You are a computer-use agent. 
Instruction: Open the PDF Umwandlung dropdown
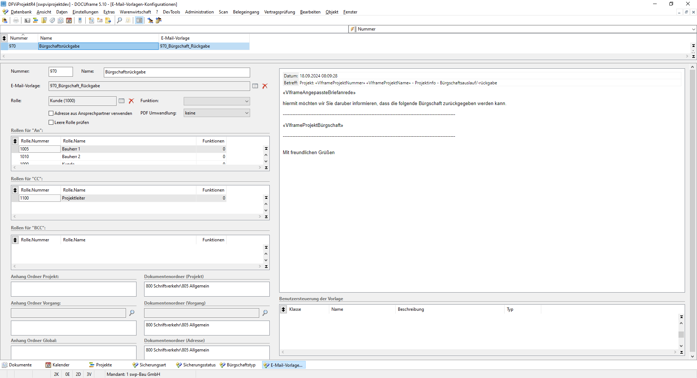217,113
